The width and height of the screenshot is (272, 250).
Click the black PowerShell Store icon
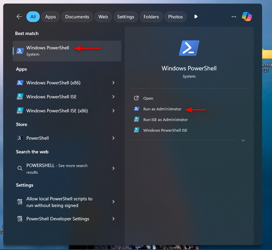click(20, 138)
